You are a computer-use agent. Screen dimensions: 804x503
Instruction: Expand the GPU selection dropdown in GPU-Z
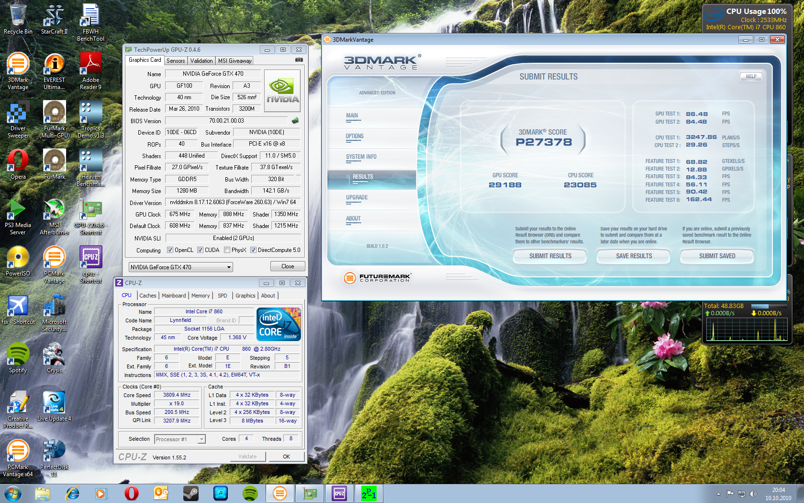point(229,267)
